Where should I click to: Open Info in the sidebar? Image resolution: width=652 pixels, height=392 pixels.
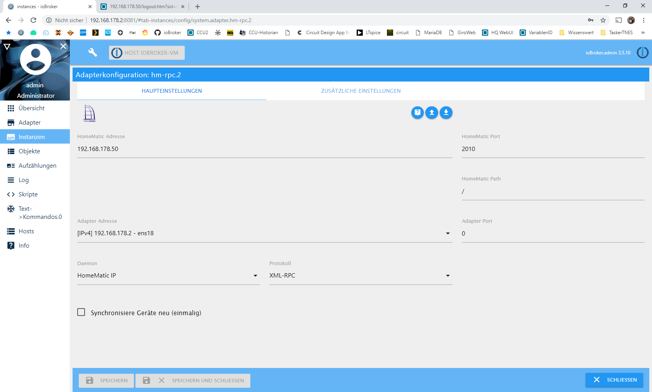[35, 245]
